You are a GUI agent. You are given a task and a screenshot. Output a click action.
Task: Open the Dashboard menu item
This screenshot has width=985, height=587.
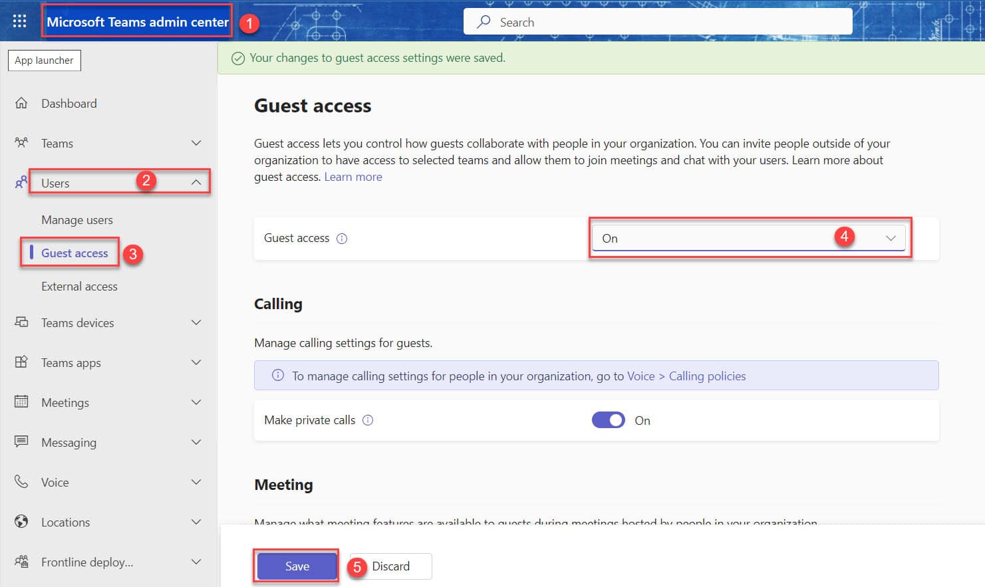pyautogui.click(x=69, y=103)
